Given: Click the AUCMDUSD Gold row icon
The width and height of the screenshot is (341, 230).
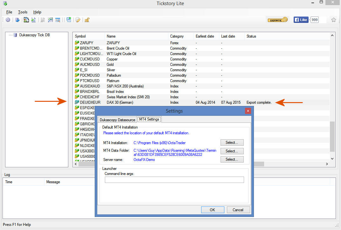Looking at the screenshot, I should [77, 64].
